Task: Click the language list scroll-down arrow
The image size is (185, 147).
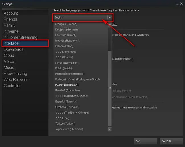Action: pyautogui.click(x=110, y=129)
